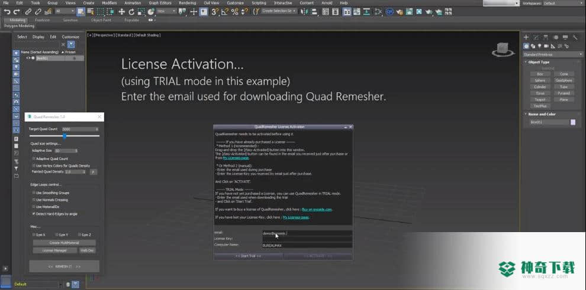586x290 pixels.
Task: Select the Lights category icon
Action: (539, 46)
